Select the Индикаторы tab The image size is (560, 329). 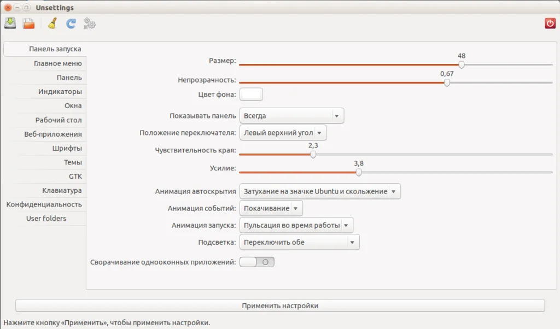[60, 92]
